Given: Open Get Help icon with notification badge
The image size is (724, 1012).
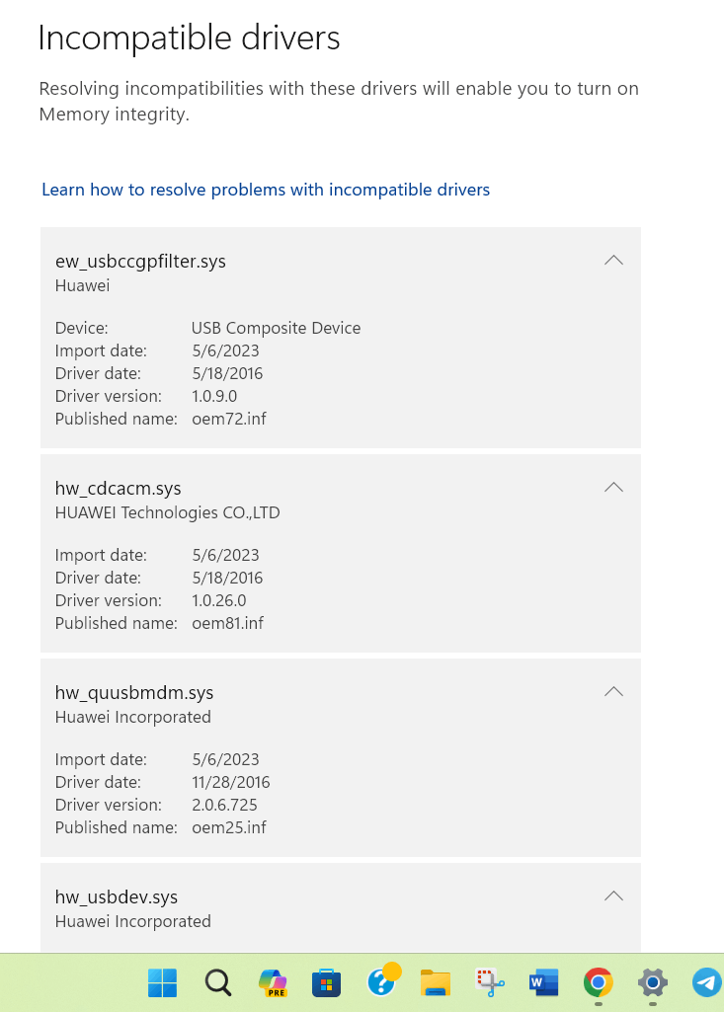Looking at the screenshot, I should click(383, 981).
